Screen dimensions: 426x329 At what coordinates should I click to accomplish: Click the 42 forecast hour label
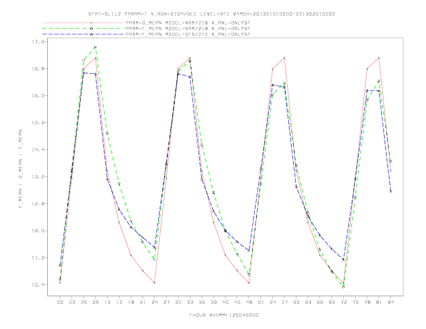(x=225, y=302)
